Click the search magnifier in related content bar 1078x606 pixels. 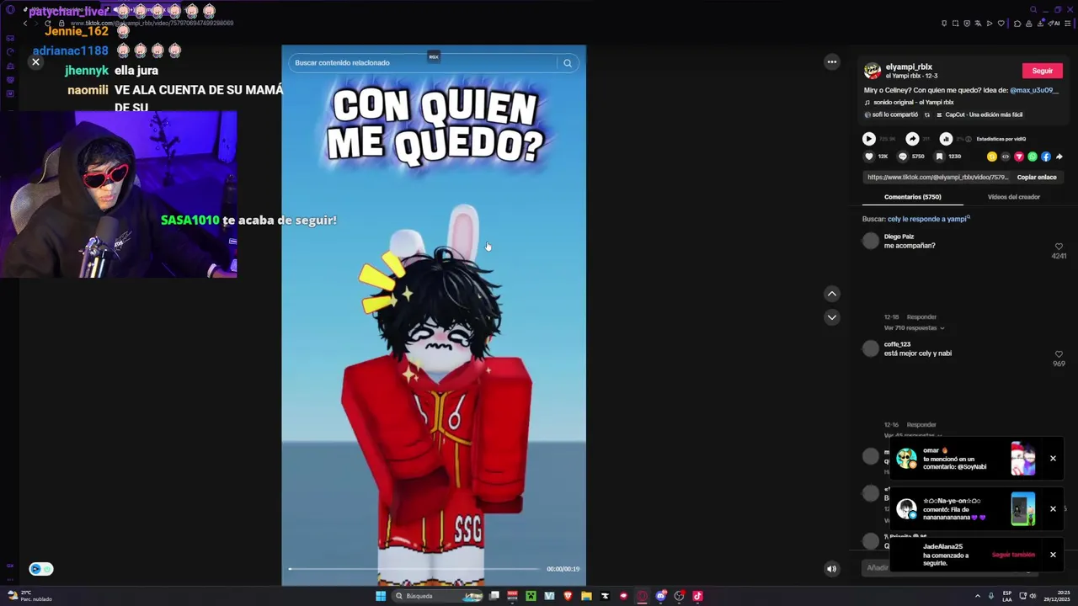(568, 63)
